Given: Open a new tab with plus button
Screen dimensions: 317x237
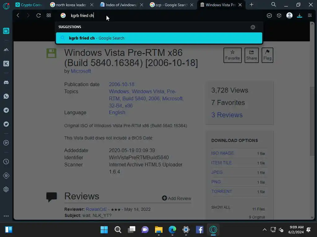Looking at the screenshot, I should coord(251,4).
